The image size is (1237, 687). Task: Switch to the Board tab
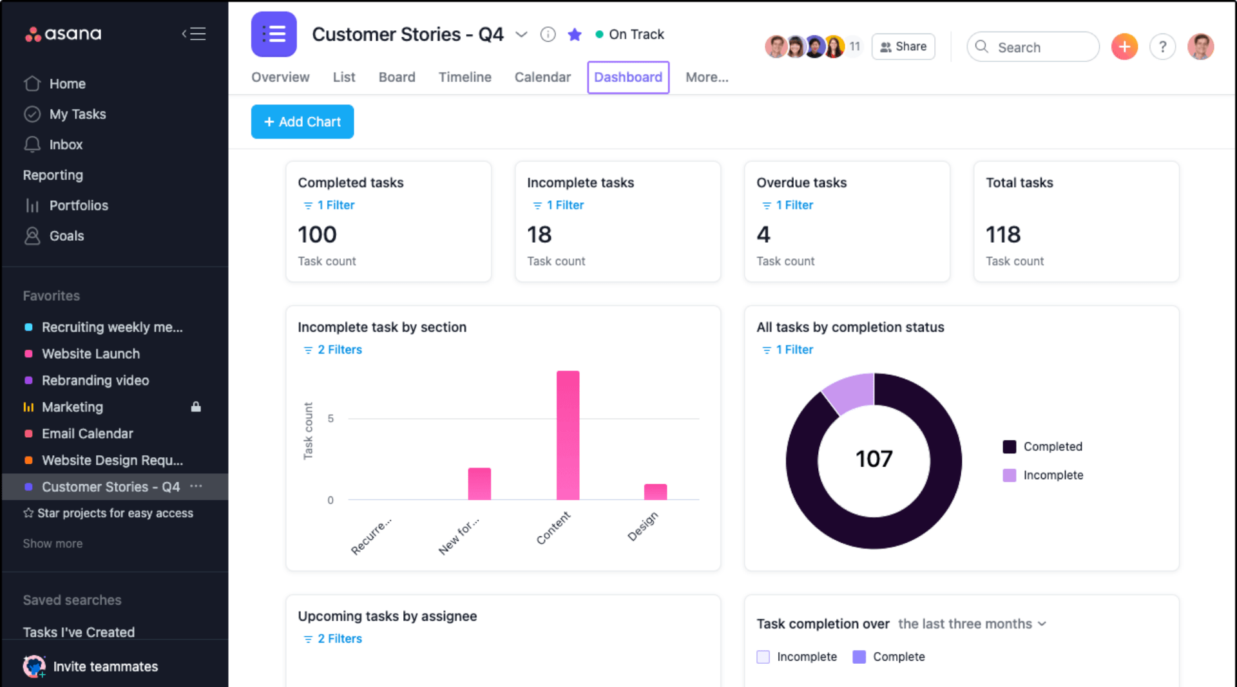(x=397, y=77)
